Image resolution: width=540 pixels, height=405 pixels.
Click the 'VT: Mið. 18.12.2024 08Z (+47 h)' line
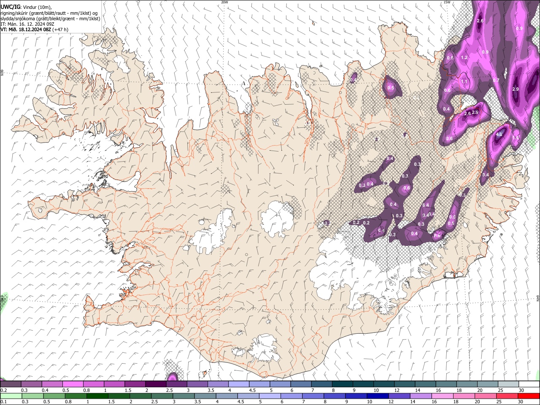pyautogui.click(x=35, y=30)
